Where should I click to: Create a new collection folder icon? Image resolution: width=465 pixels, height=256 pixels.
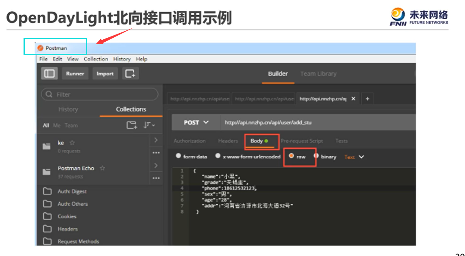tap(132, 125)
